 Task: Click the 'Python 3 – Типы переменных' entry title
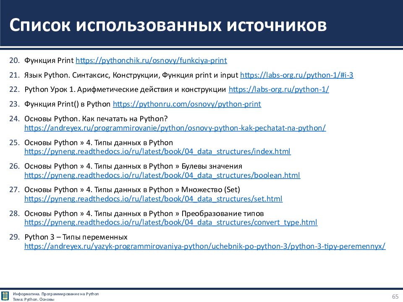coord(76,237)
